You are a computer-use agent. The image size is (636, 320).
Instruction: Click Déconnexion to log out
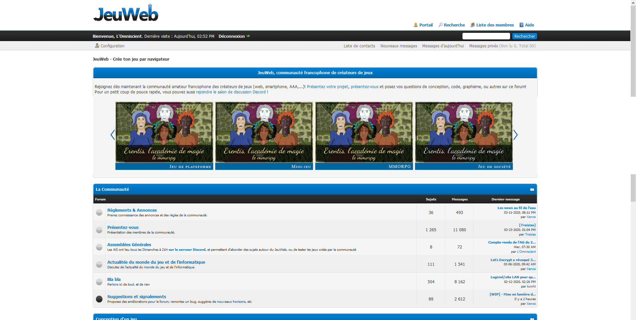click(232, 36)
